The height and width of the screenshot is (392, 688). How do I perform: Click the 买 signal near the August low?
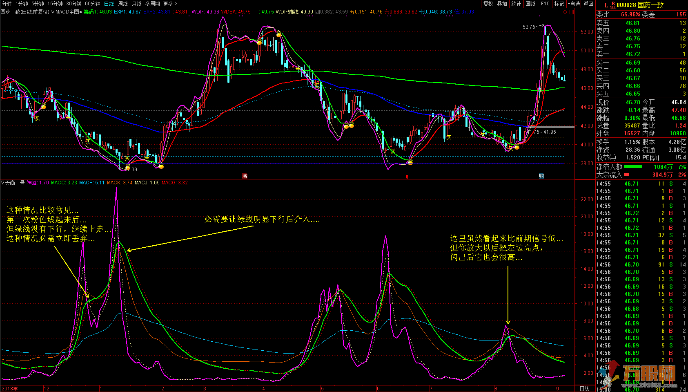click(510, 148)
